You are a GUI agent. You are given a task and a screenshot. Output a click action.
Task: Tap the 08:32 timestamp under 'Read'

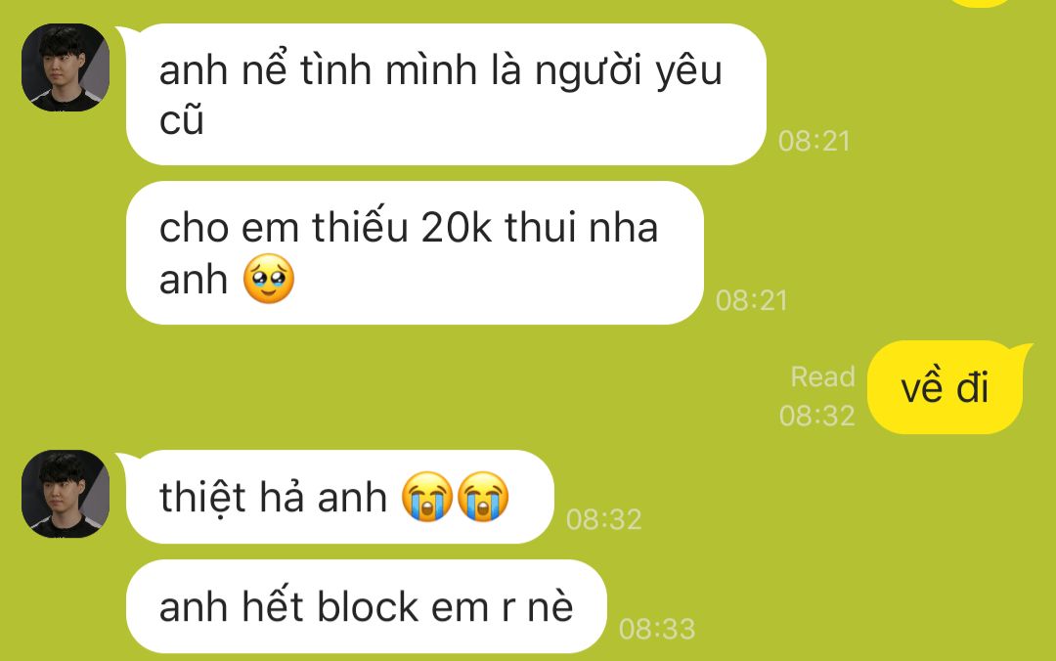coord(816,416)
